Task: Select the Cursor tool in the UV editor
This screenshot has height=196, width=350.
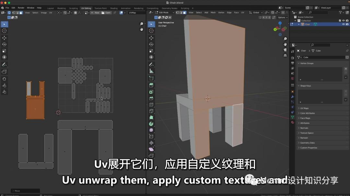Action: click(x=4, y=31)
